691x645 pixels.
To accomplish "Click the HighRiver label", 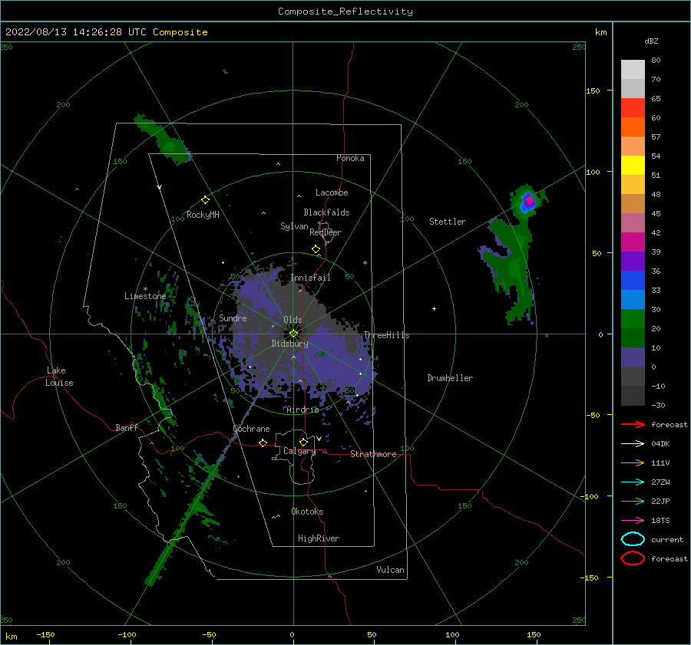I will pos(319,538).
